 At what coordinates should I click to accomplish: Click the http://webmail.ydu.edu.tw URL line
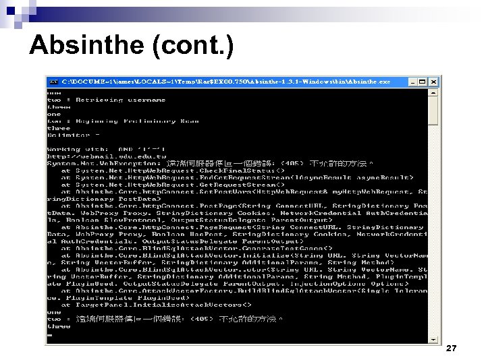(x=107, y=156)
